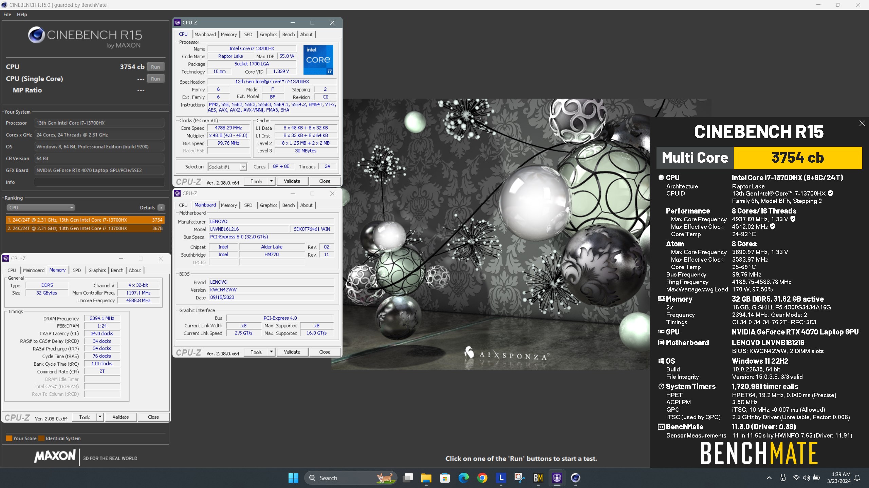
Task: Open Memory tab in top CPU-Z window
Action: click(229, 35)
